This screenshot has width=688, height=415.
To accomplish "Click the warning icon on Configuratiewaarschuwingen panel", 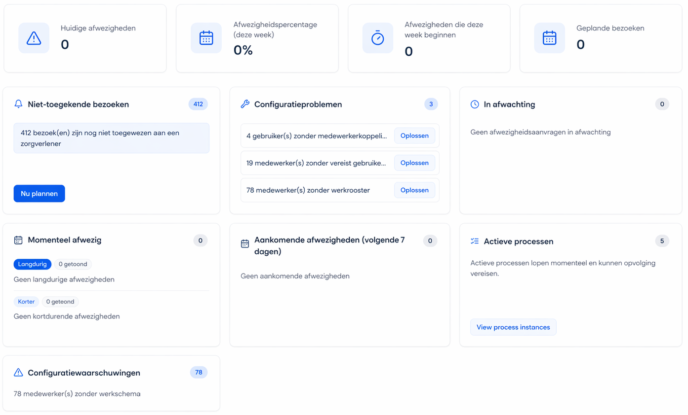I will pos(18,373).
